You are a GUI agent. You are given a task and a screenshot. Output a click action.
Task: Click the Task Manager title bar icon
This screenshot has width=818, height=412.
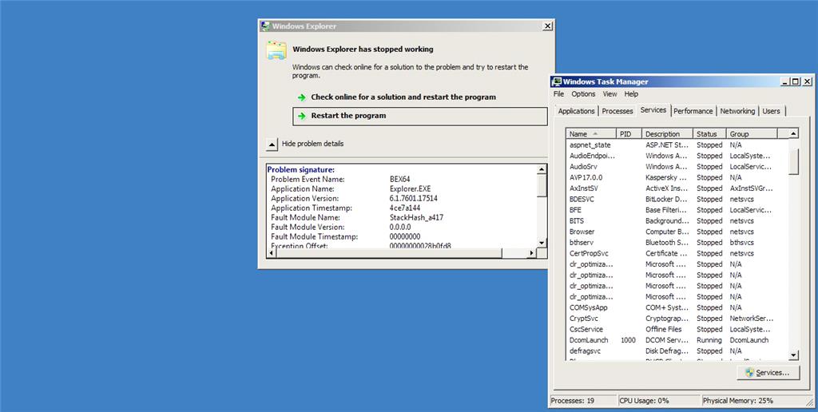point(557,82)
